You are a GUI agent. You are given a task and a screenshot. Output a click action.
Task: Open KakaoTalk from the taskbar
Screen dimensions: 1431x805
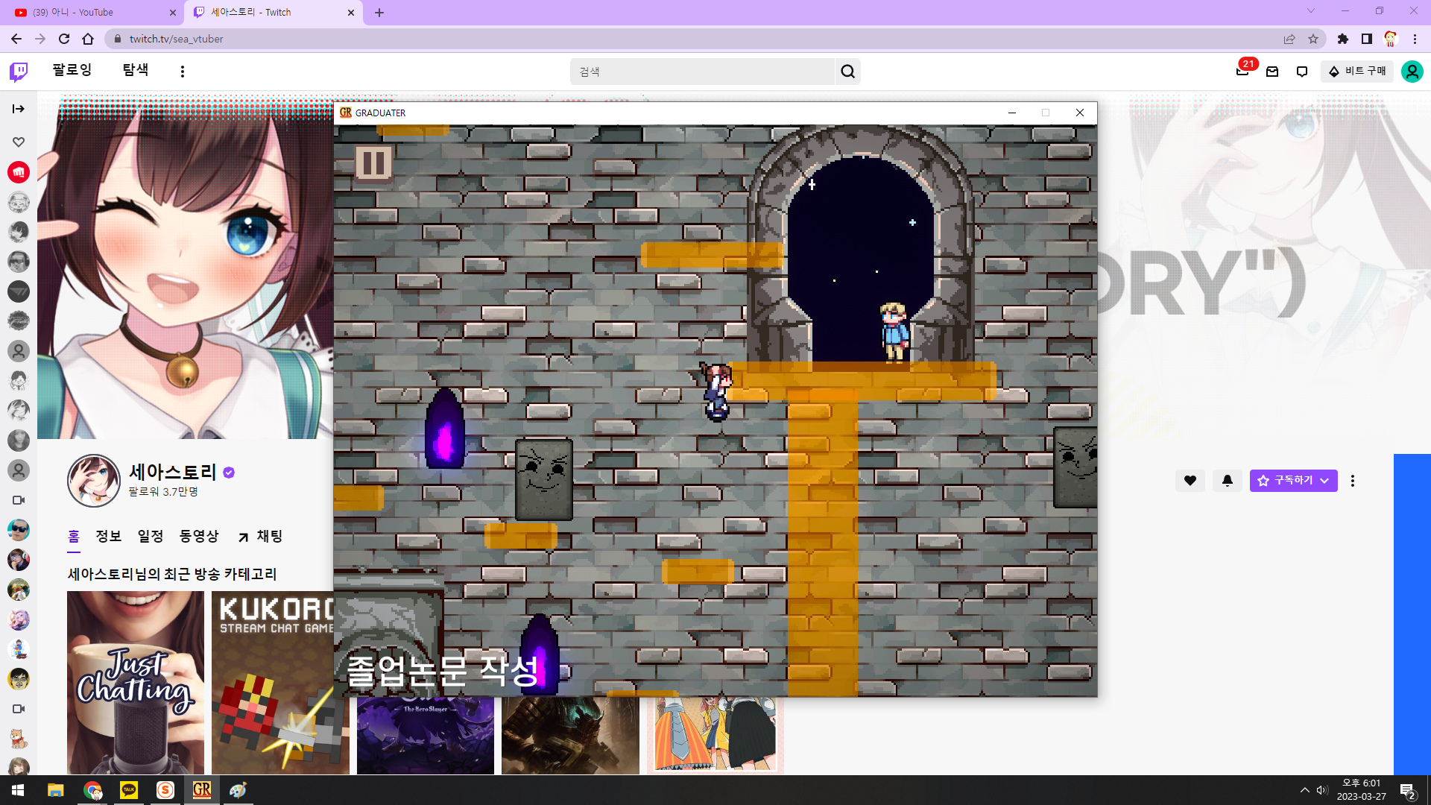tap(129, 790)
